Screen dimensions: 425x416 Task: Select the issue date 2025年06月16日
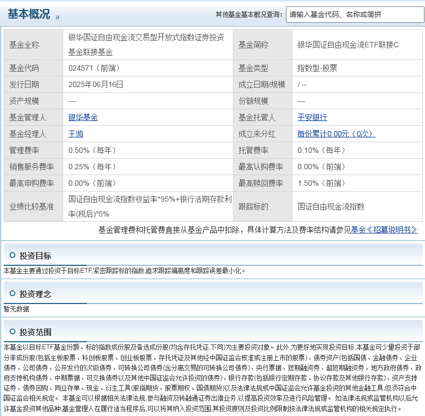[96, 84]
